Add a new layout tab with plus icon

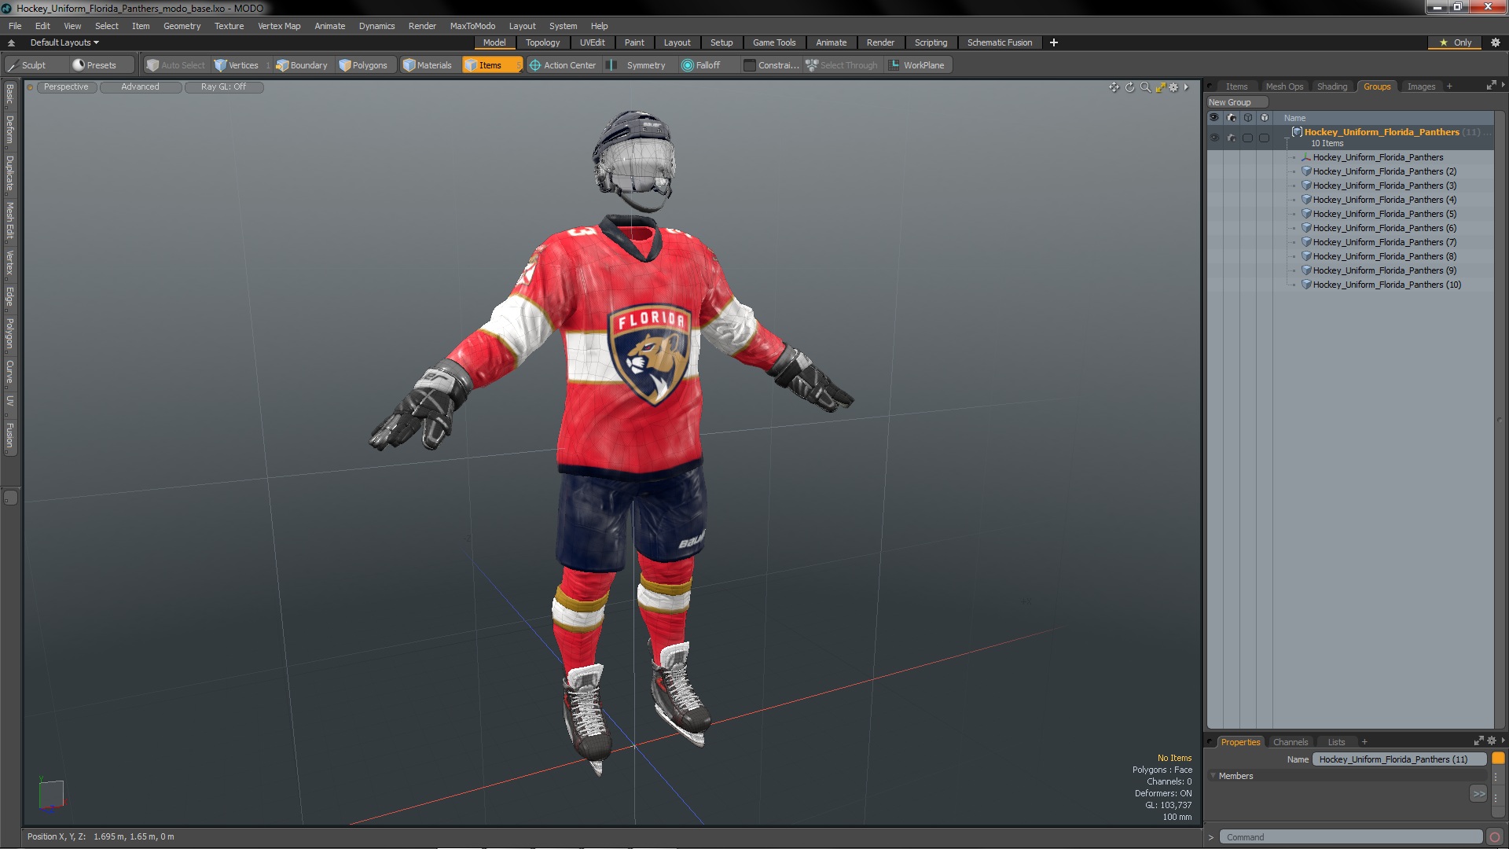click(x=1054, y=42)
